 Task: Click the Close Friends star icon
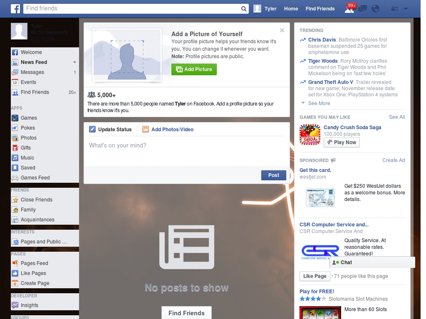click(15, 200)
